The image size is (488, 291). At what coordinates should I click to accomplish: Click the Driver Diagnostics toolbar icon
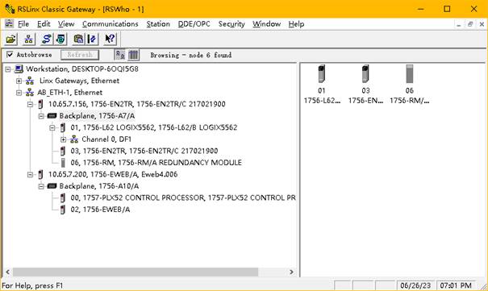(61, 39)
